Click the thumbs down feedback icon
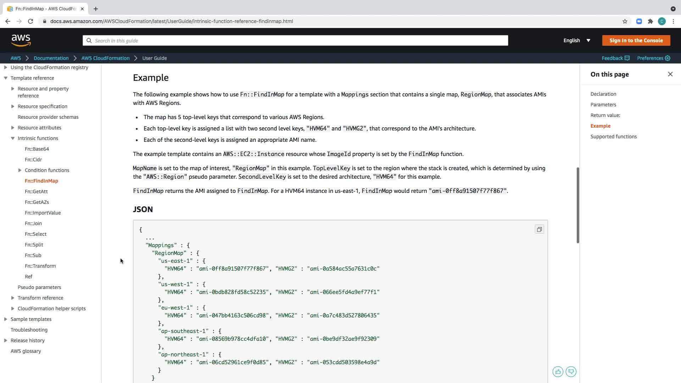 571,372
